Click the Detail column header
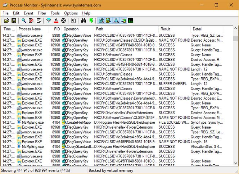 pos(207,29)
